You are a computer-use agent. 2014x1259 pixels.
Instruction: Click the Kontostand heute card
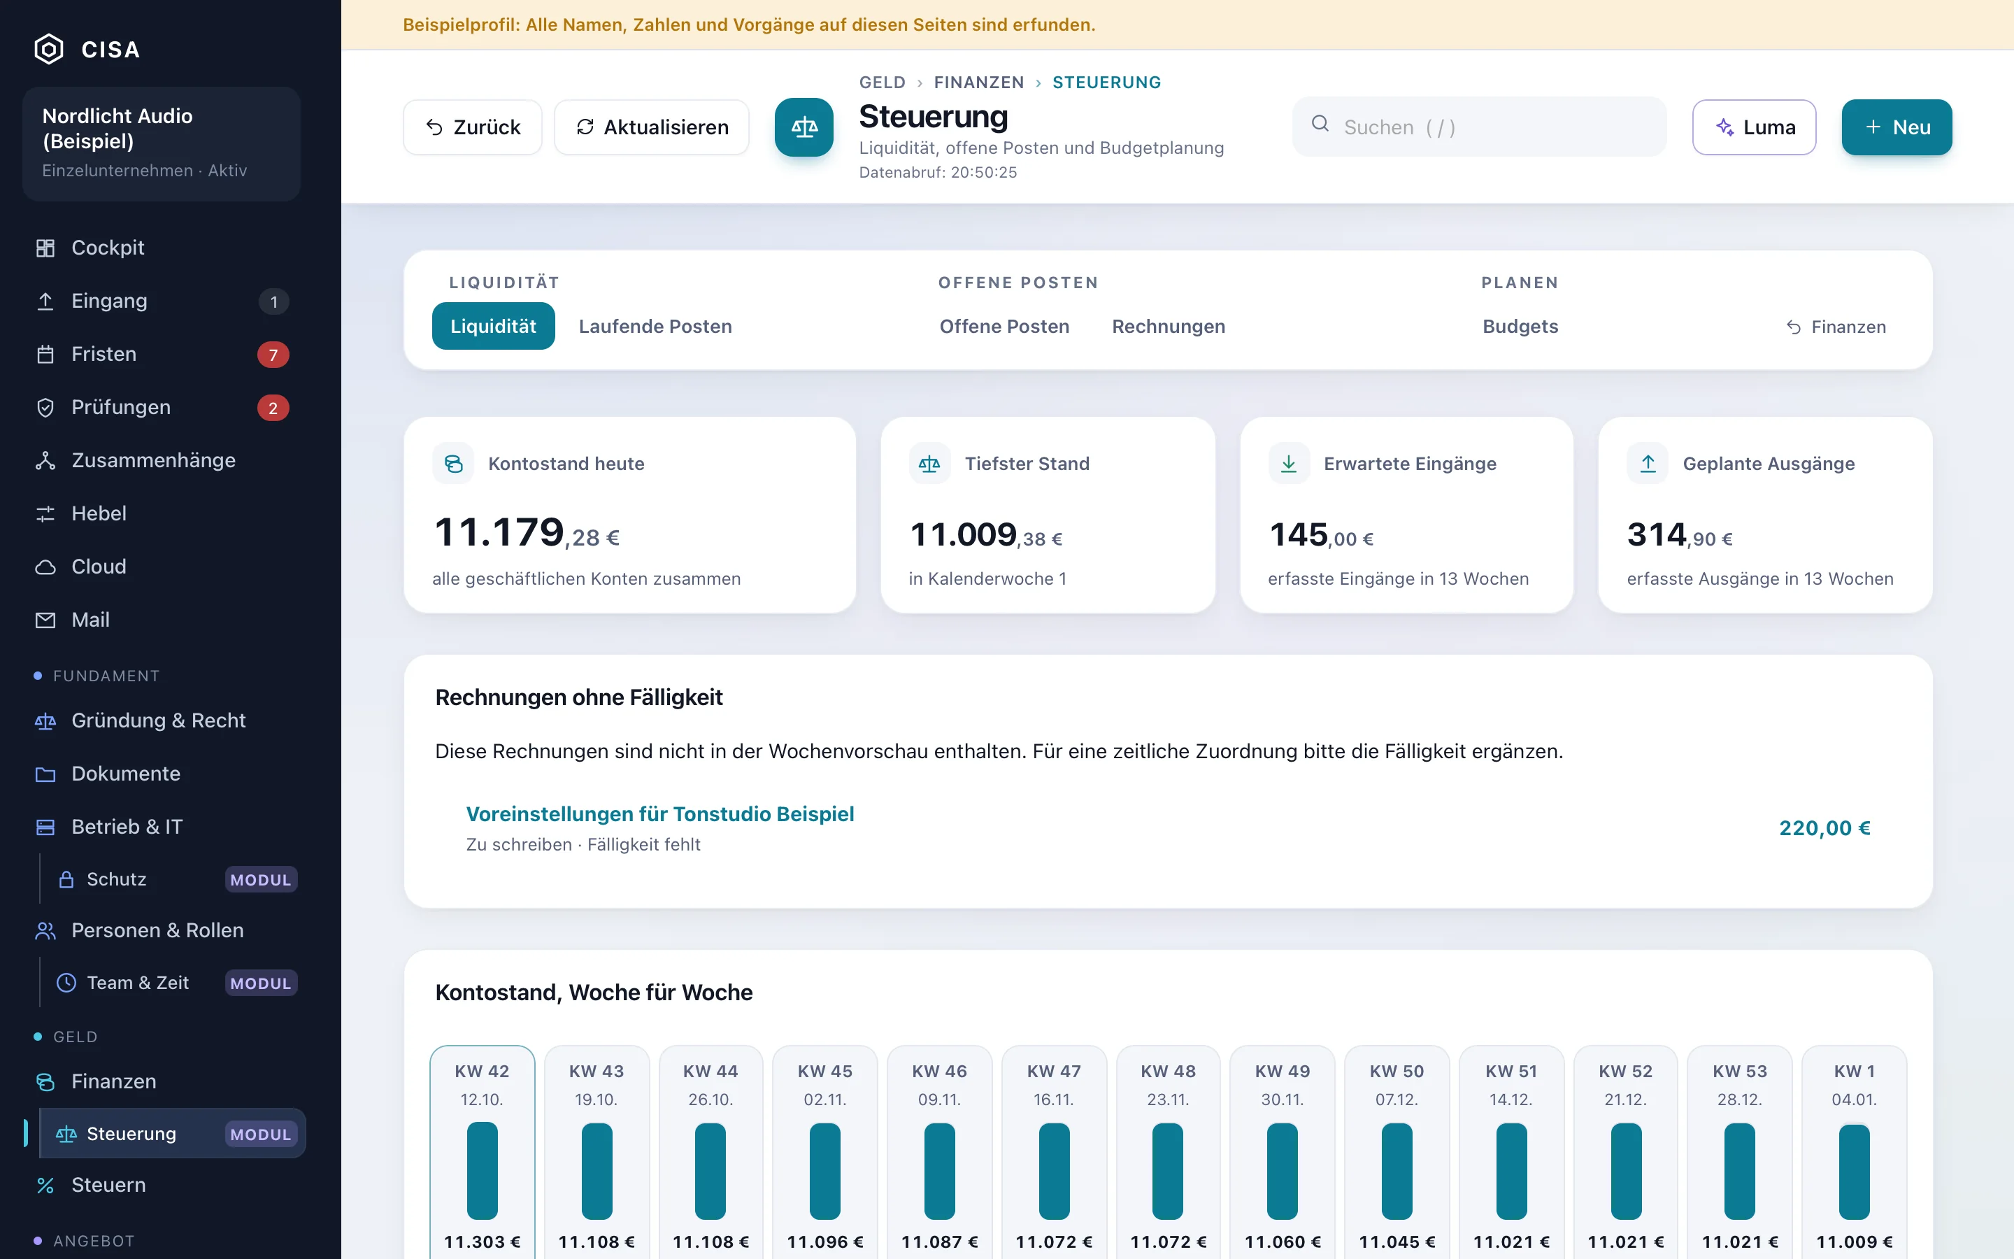630,515
